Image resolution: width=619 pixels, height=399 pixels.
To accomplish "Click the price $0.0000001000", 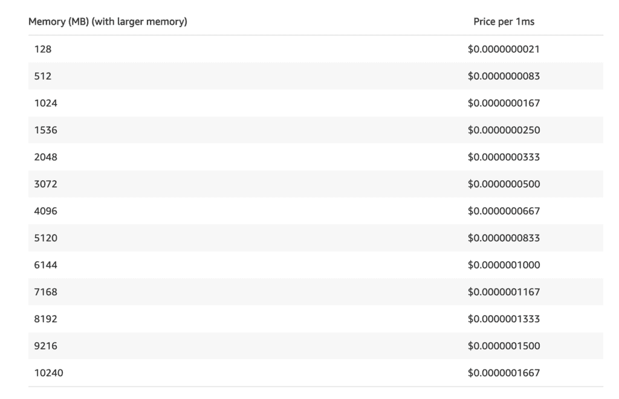I will pyautogui.click(x=504, y=265).
